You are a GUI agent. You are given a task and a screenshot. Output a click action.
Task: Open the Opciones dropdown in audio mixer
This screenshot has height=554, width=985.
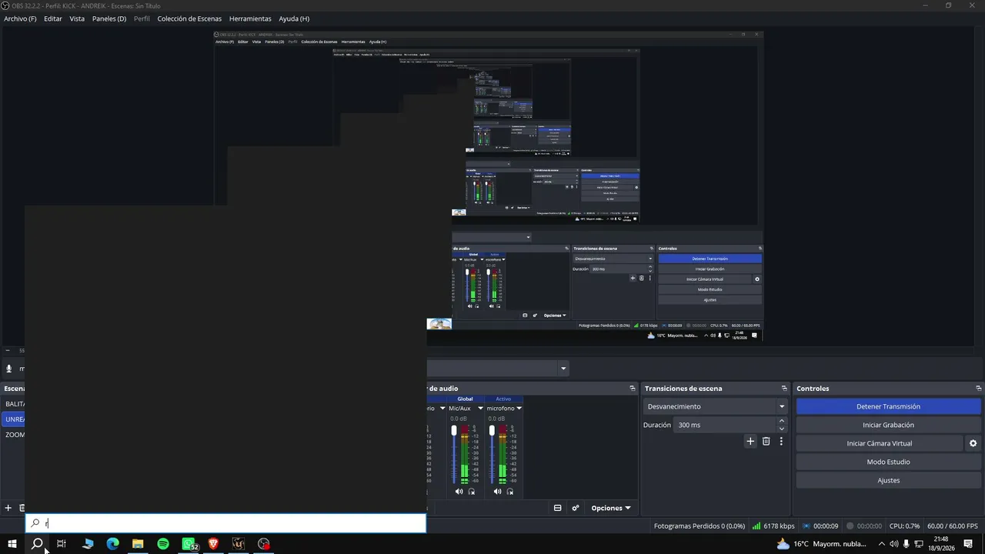[x=611, y=508]
